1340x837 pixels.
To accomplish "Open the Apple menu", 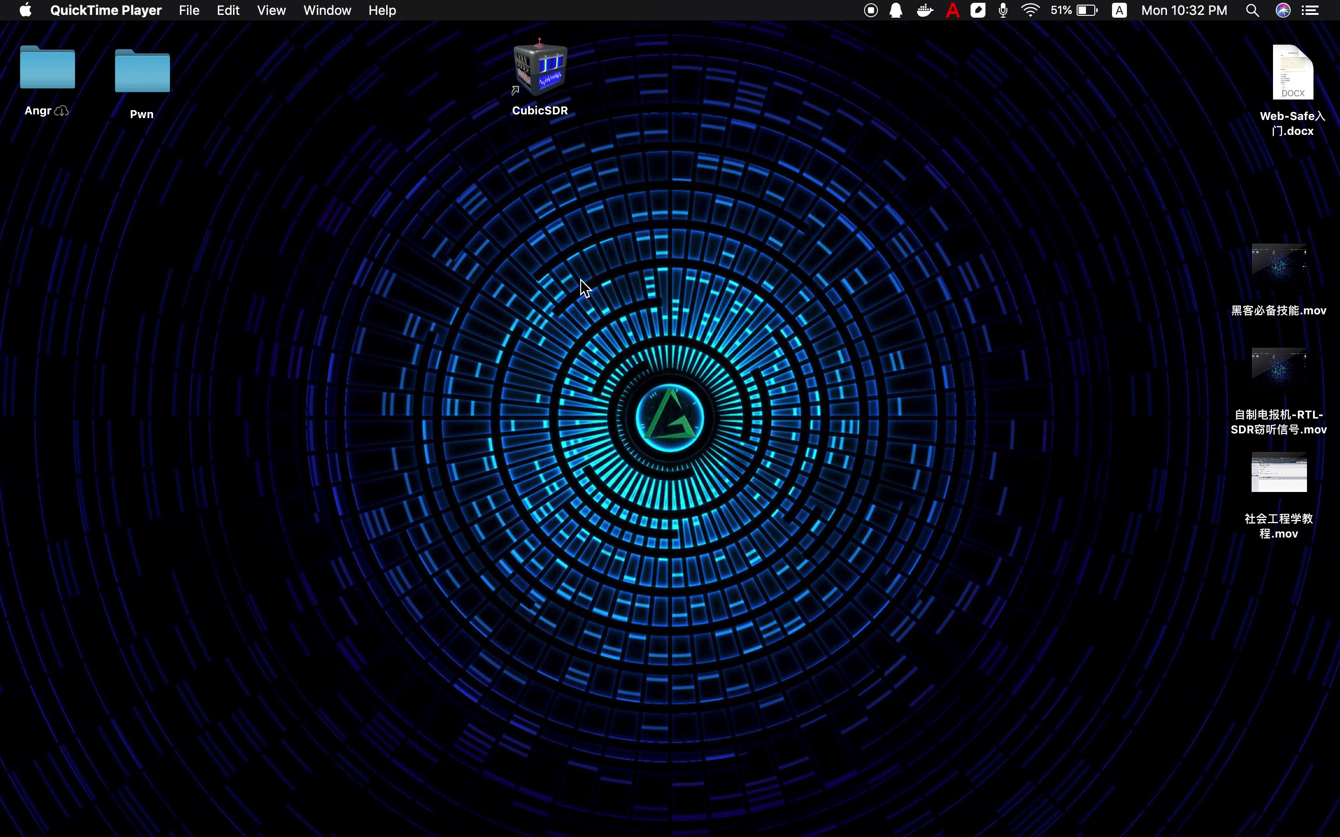I will [x=25, y=10].
